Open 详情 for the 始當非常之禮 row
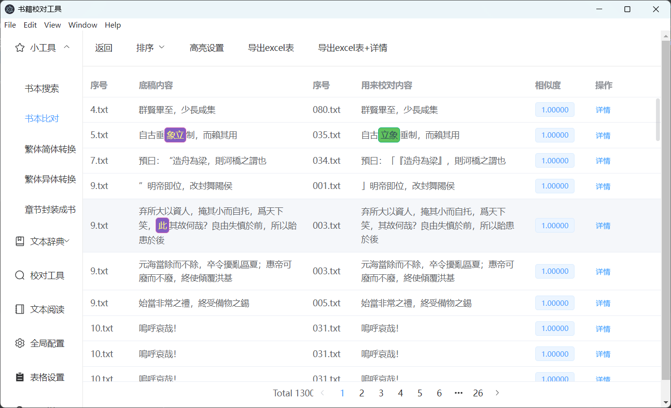This screenshot has width=671, height=408. coord(603,303)
